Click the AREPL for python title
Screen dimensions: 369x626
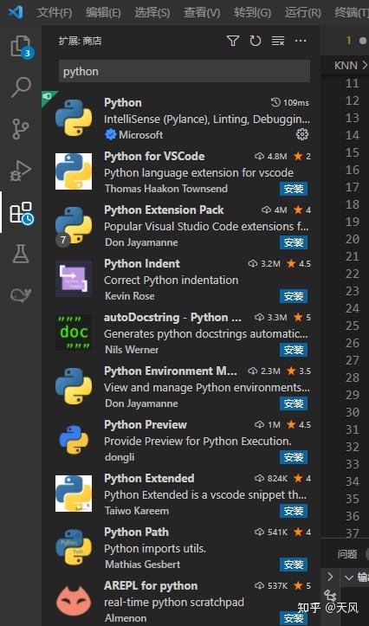click(x=151, y=585)
